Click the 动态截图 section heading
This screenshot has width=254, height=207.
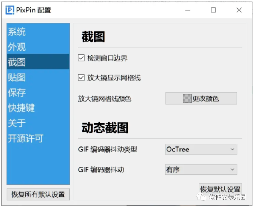[x=105, y=128]
